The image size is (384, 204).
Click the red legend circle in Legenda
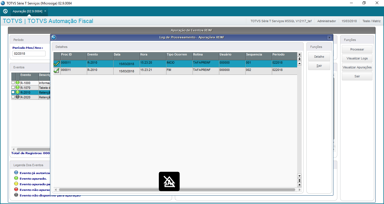(x=16, y=189)
